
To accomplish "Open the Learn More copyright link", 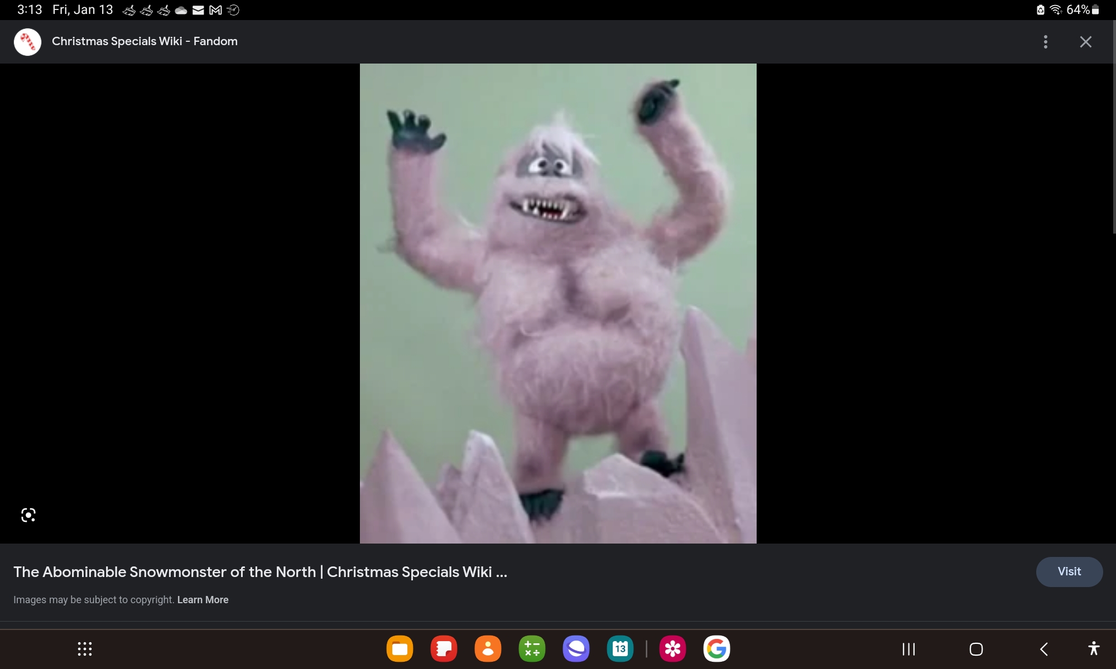I will 203,600.
